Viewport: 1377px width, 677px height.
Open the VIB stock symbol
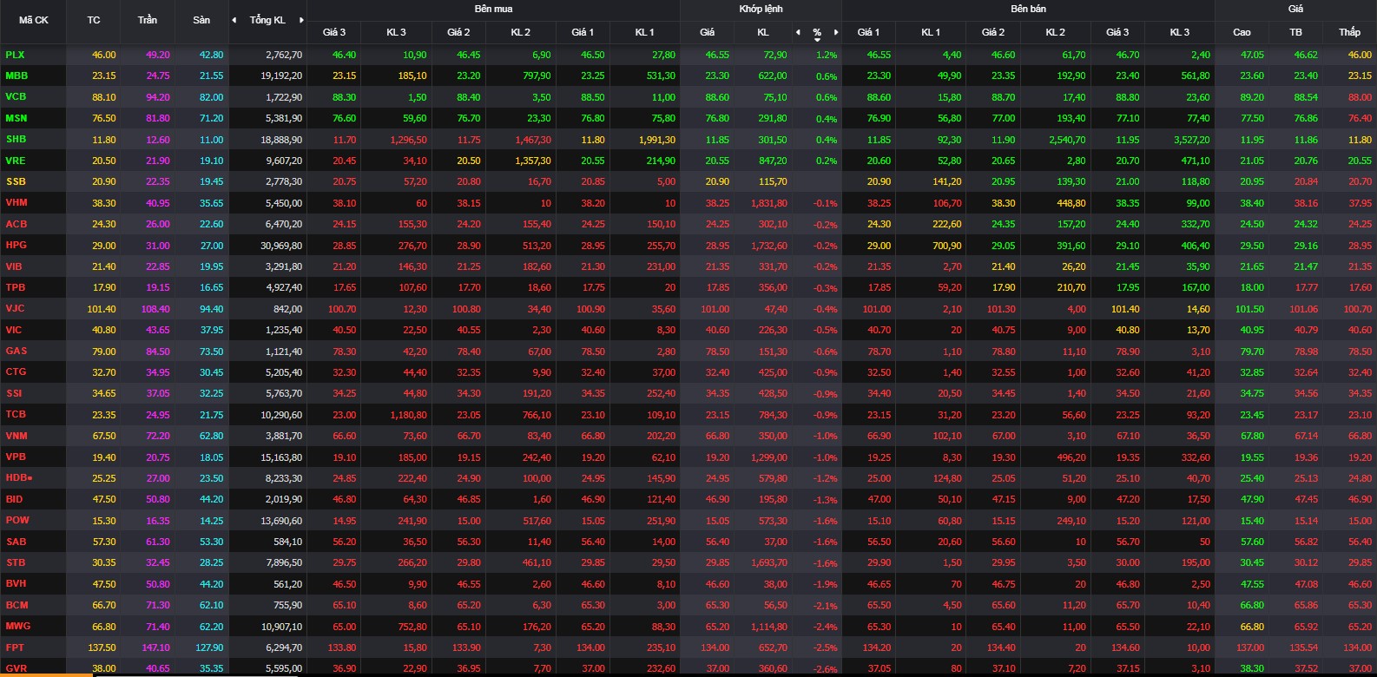click(x=14, y=266)
